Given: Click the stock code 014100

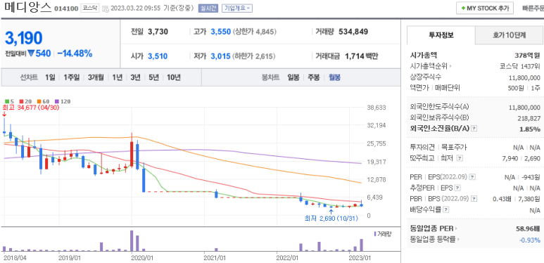Looking at the screenshot, I should (66, 8).
